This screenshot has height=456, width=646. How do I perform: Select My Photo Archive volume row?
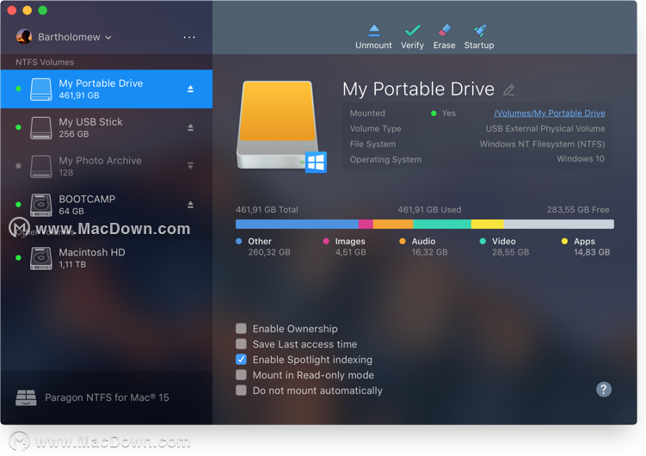[x=107, y=166]
